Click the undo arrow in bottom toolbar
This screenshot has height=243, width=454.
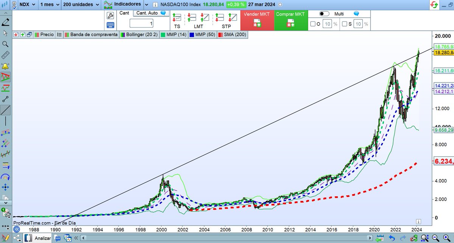[x=392, y=238]
